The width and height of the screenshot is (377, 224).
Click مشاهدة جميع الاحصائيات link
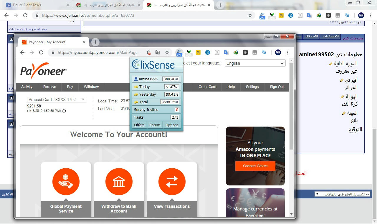[28, 29]
